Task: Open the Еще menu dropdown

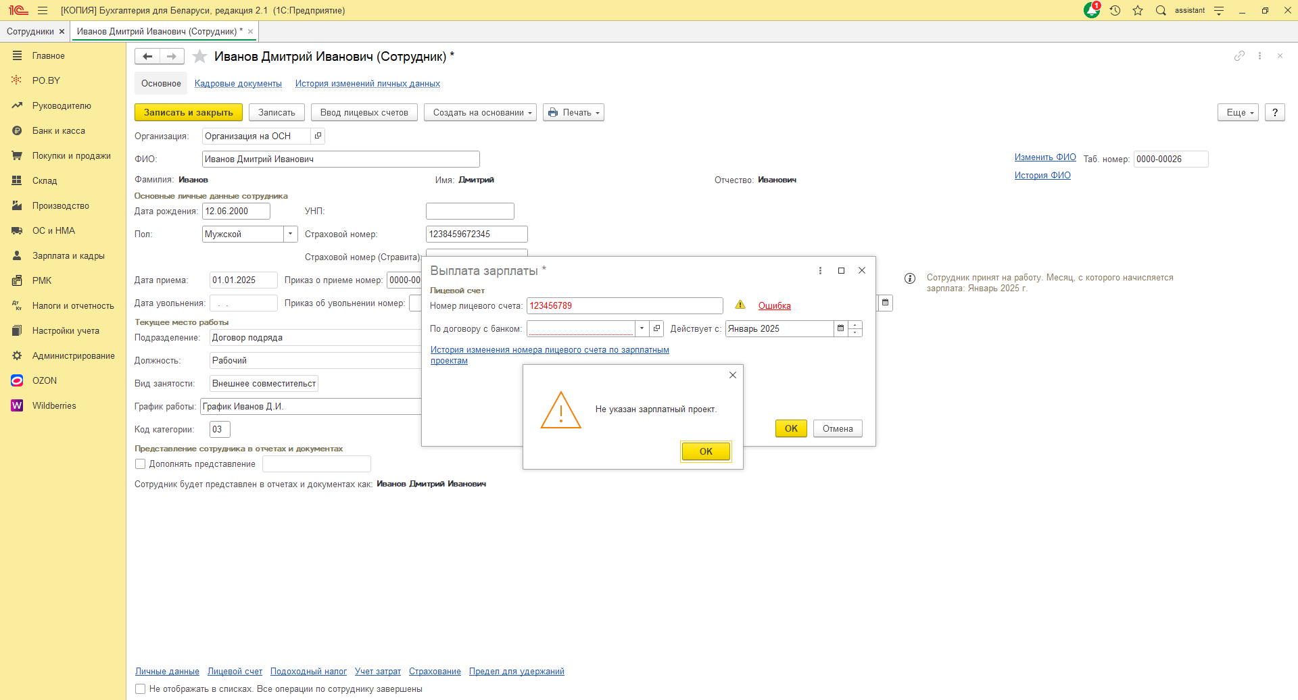Action: click(1238, 113)
